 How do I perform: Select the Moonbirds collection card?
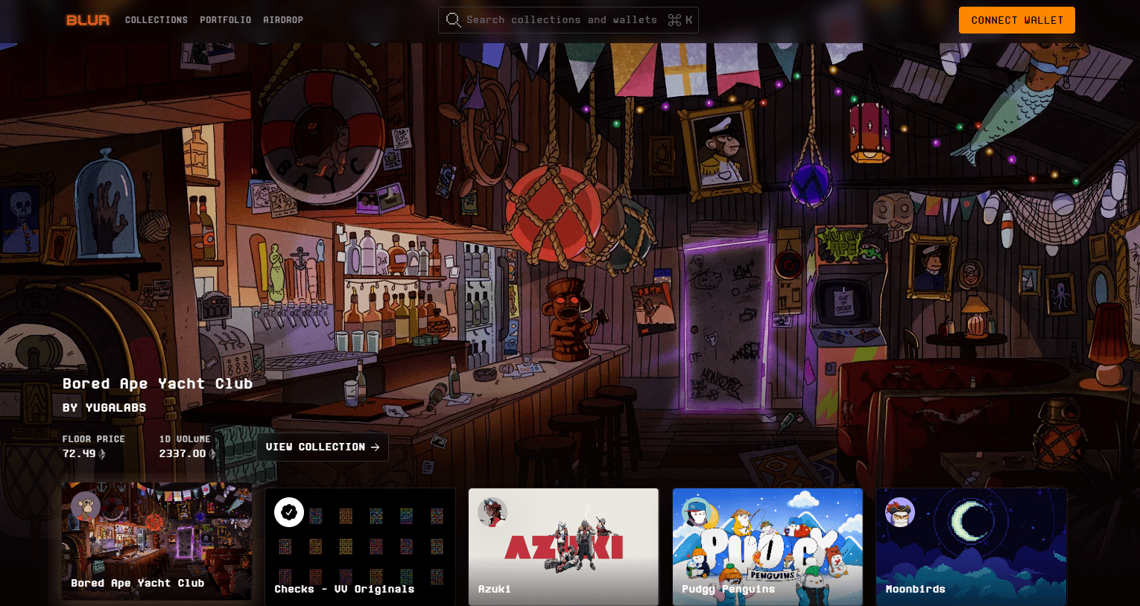(x=972, y=546)
